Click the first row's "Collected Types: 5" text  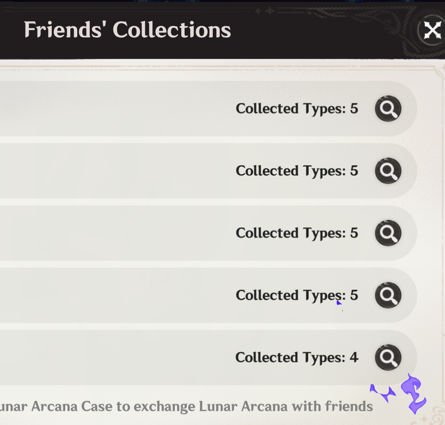click(x=297, y=109)
